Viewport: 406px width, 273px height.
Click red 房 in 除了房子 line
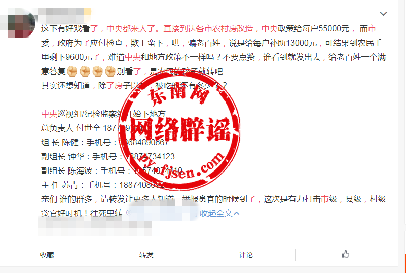click(x=118, y=85)
